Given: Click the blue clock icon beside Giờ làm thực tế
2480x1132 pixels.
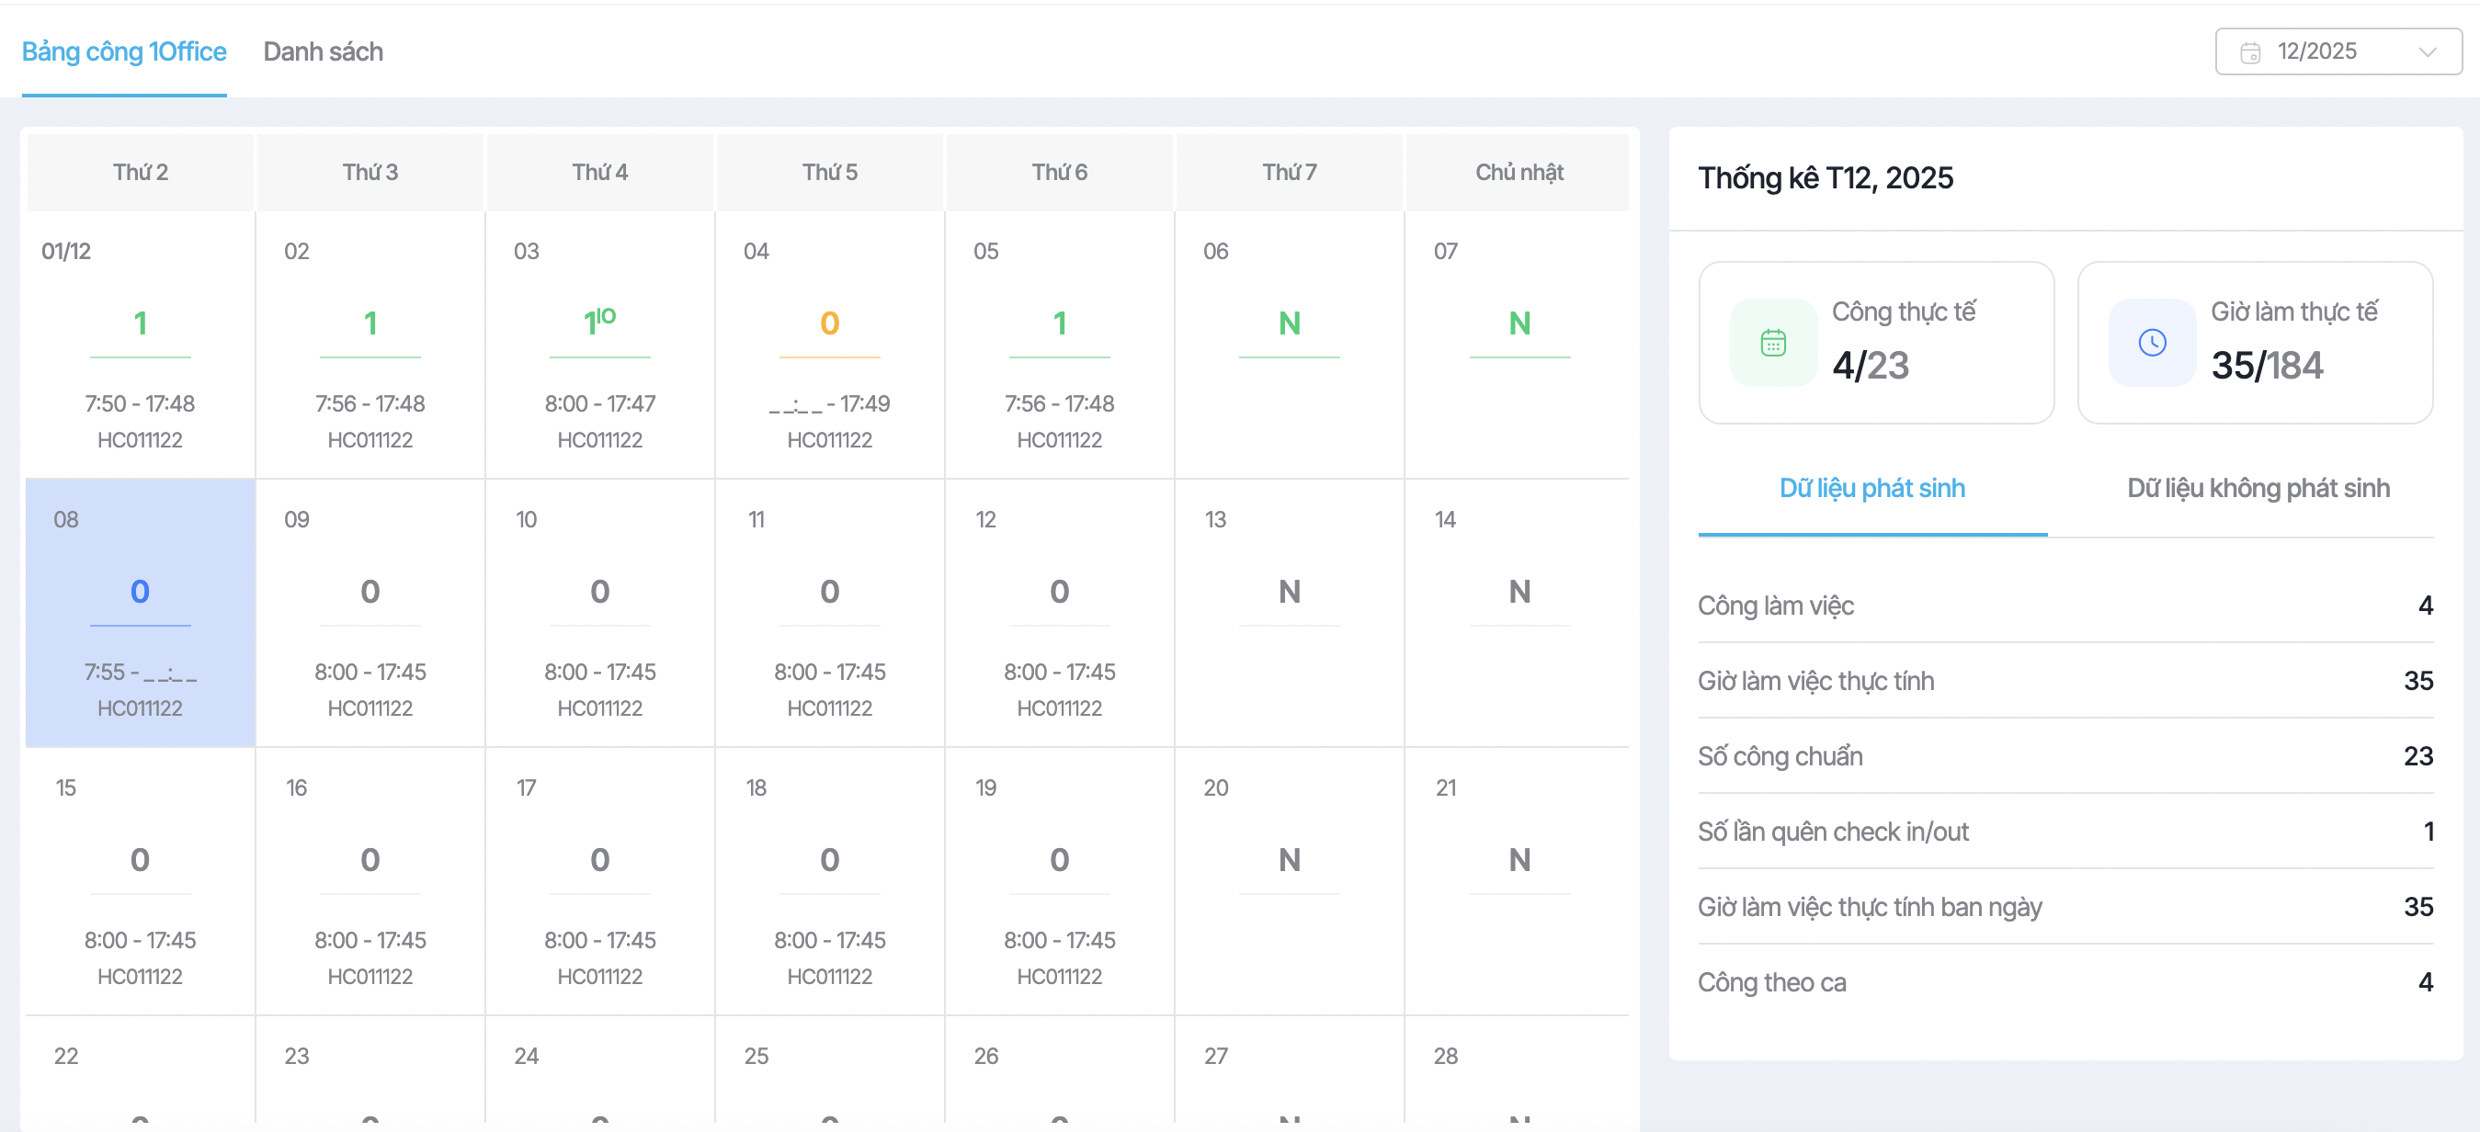Looking at the screenshot, I should pos(2152,343).
